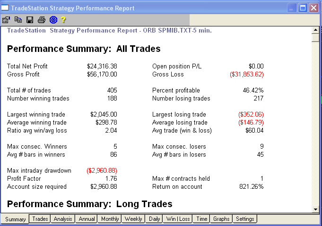Minimize the Performance Report window

291,8
